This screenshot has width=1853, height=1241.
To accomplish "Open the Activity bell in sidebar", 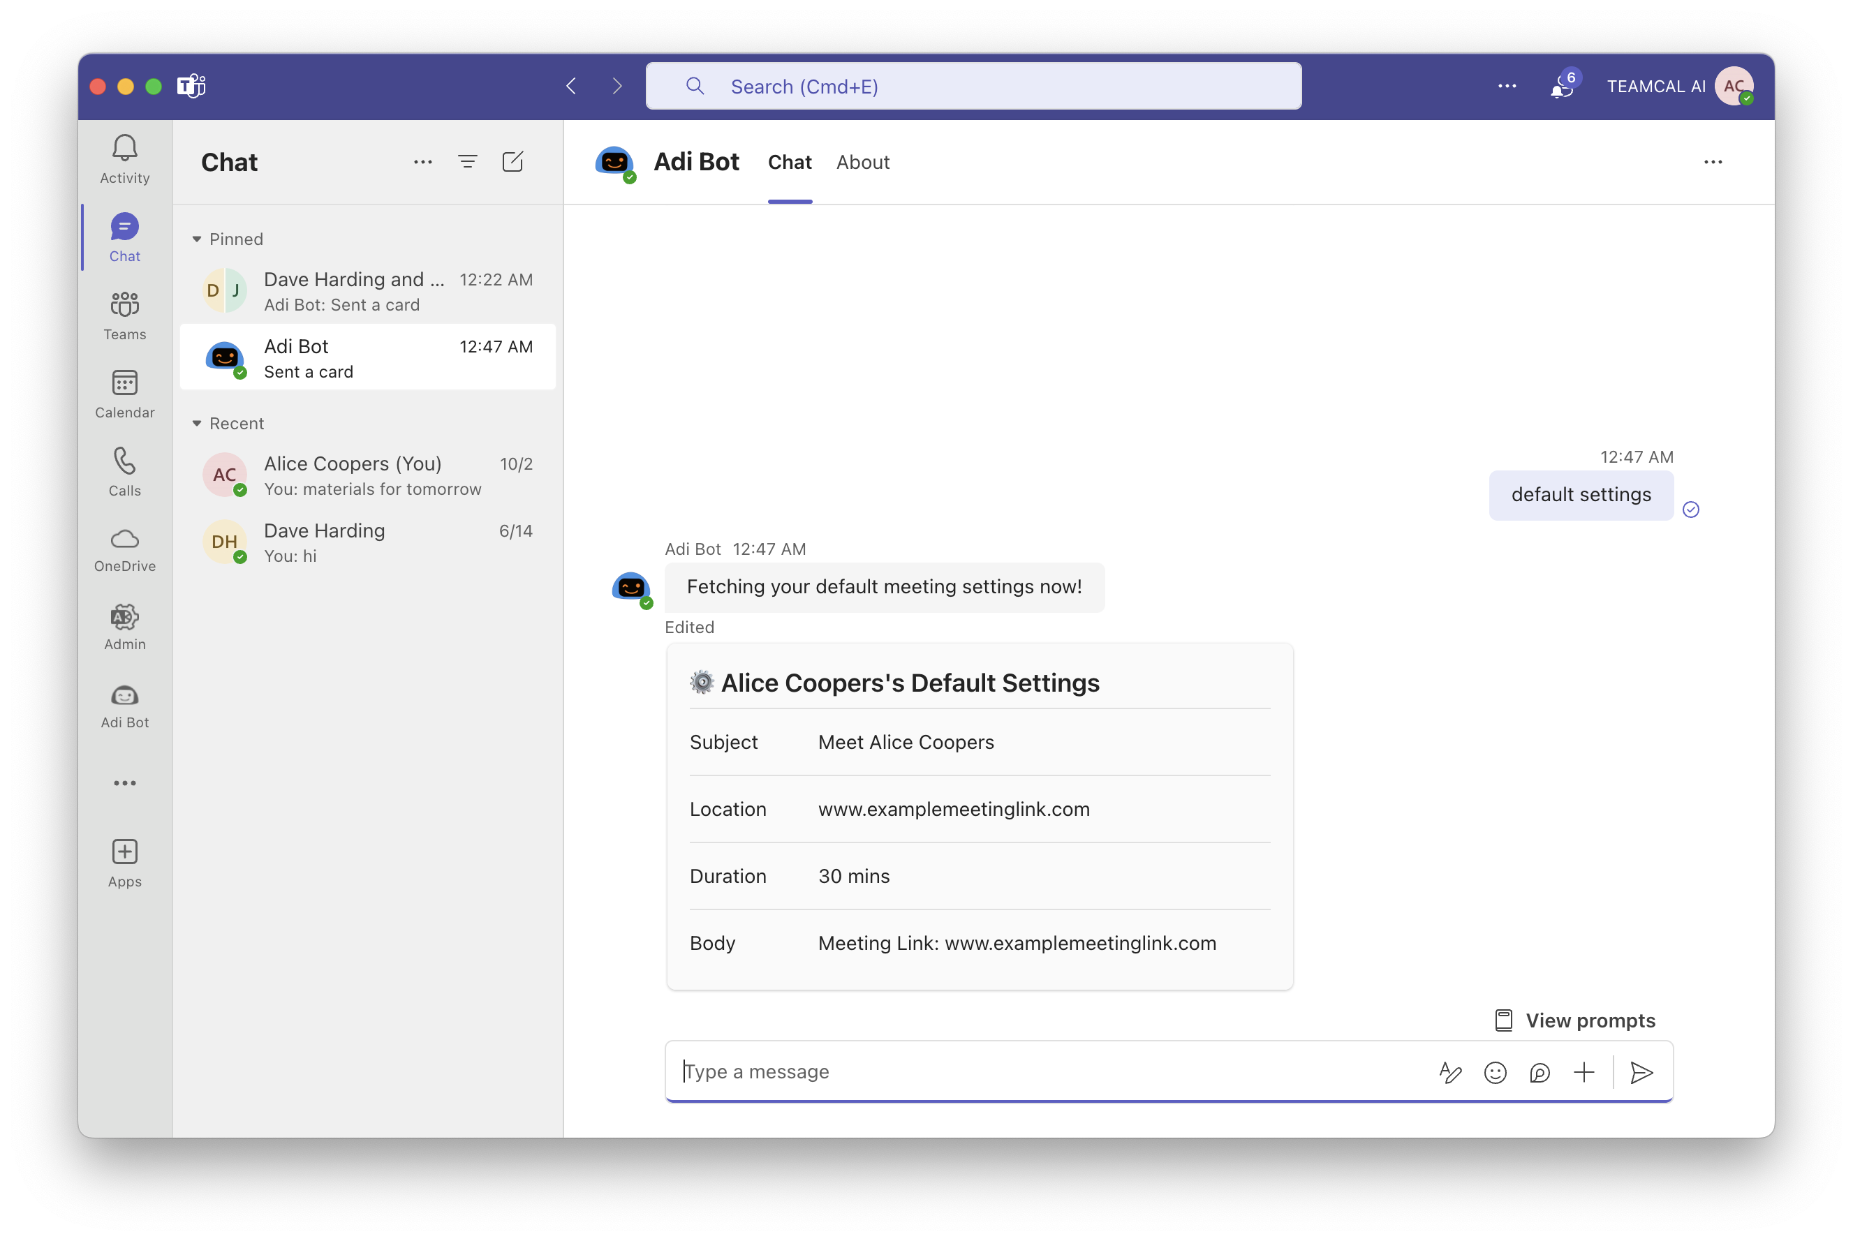I will coord(124,158).
